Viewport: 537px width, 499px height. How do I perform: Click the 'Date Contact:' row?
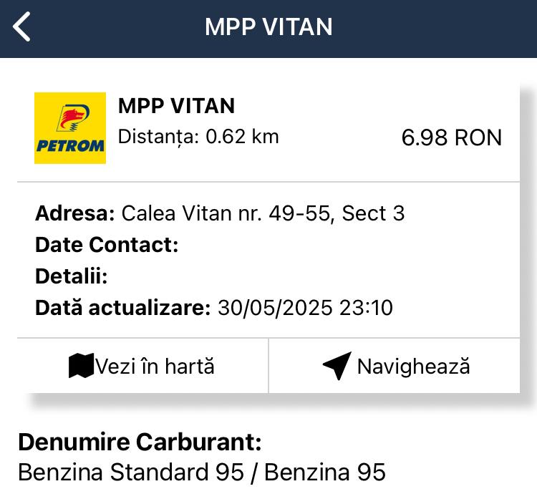pos(107,245)
